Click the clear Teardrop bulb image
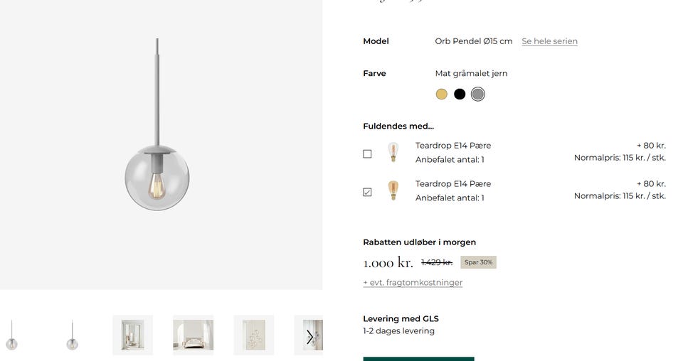This screenshot has height=361, width=683. pyautogui.click(x=393, y=153)
